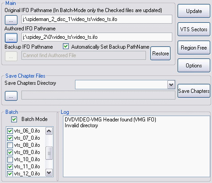The width and height of the screenshot is (212, 183).
Task: Uncheck vts_06_0.ifo in the batch list
Action: [10, 131]
